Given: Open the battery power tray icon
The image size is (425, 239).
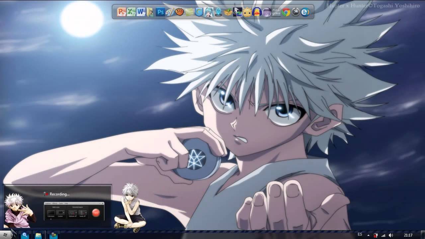Looking at the screenshot, I should tap(376, 235).
